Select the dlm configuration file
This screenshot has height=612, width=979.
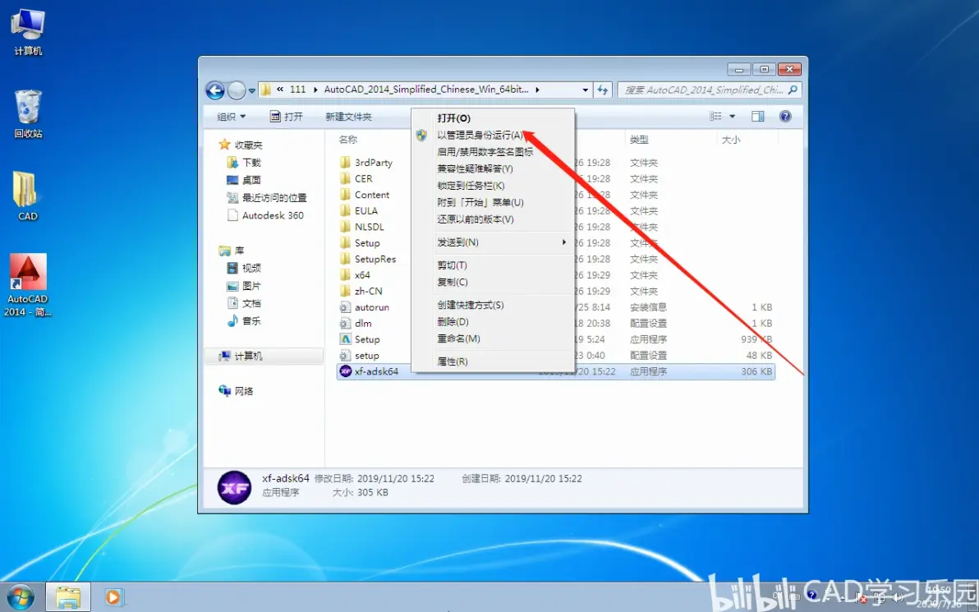(x=356, y=324)
